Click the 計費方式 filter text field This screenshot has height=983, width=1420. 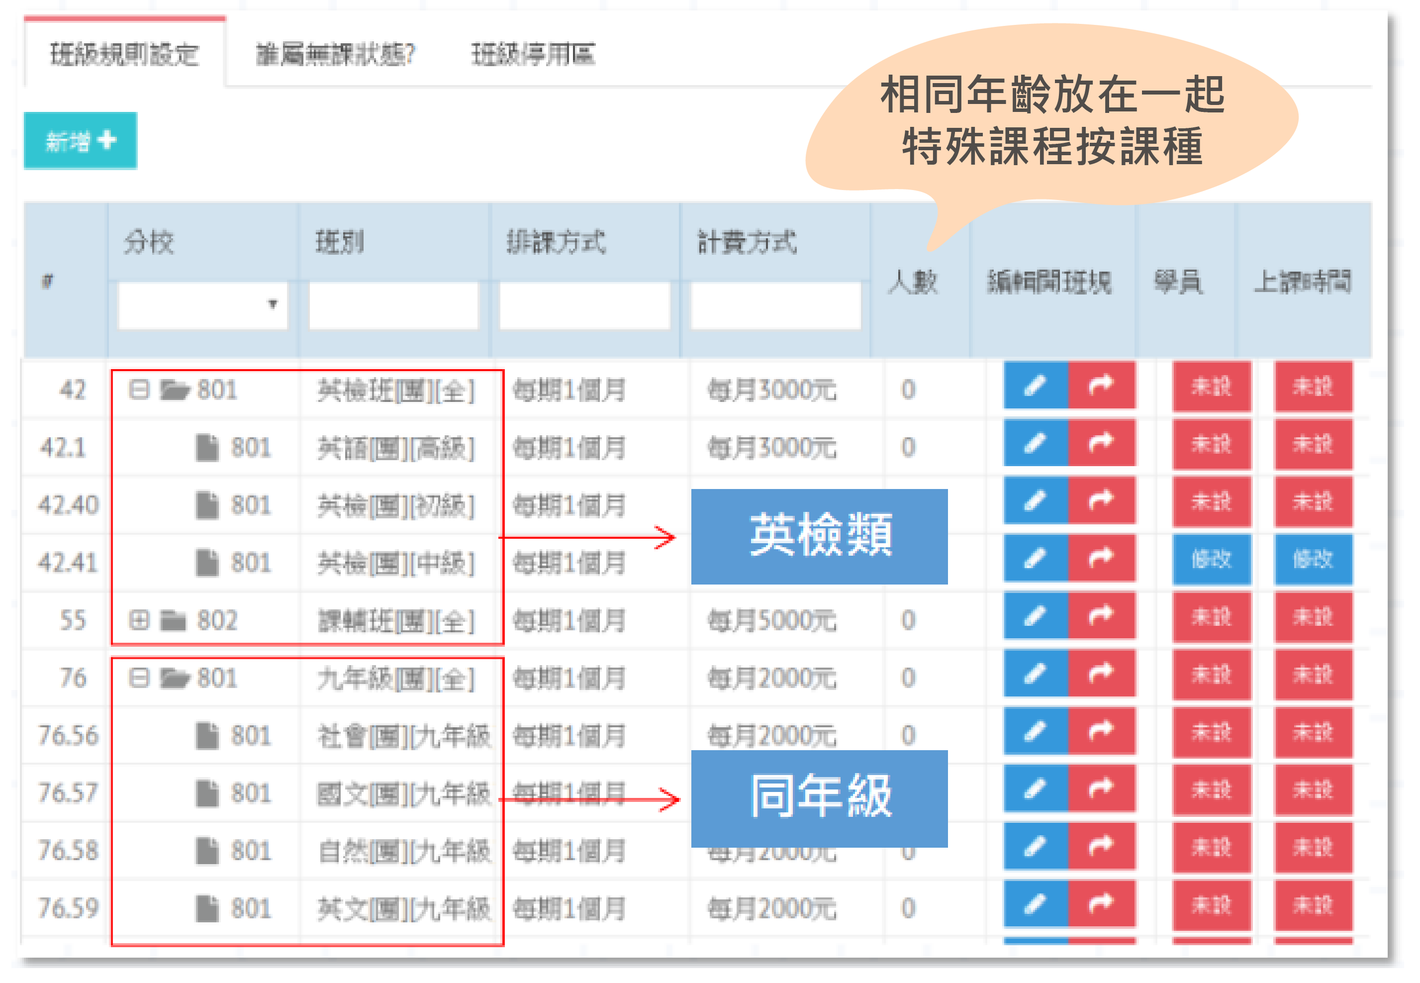coord(775,305)
